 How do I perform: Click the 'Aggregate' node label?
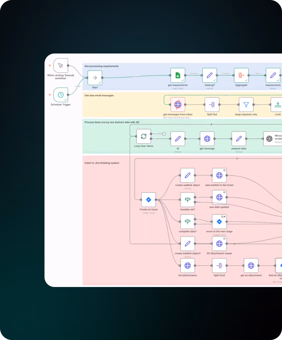click(241, 85)
